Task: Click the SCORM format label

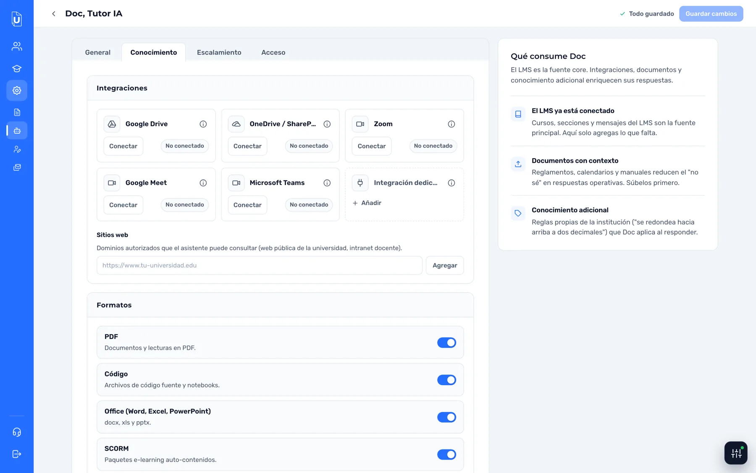Action: click(116, 449)
